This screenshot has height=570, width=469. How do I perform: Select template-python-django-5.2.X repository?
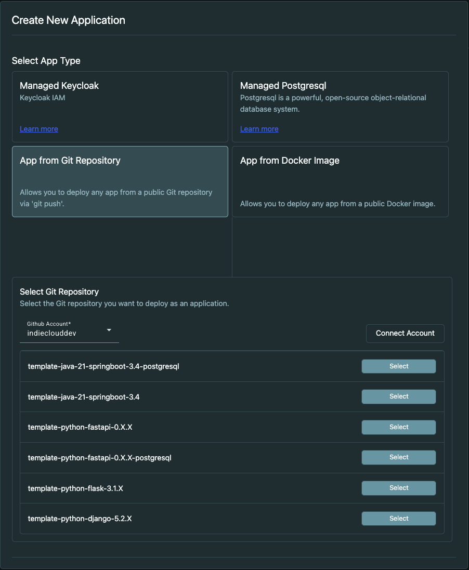click(x=398, y=518)
